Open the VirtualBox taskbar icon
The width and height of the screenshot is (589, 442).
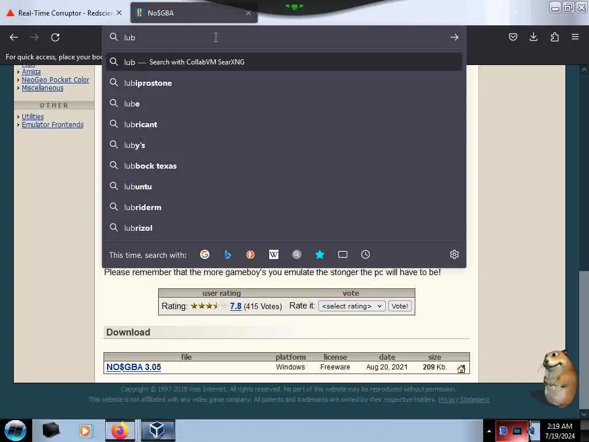[158, 430]
